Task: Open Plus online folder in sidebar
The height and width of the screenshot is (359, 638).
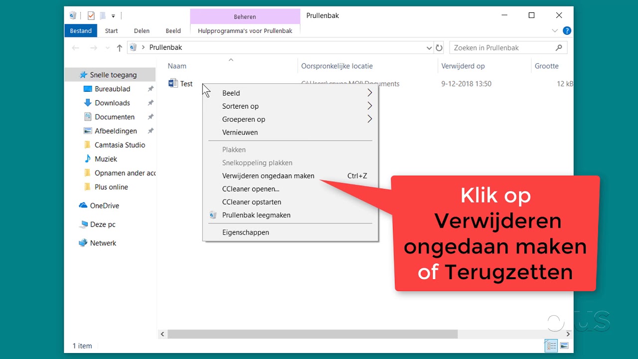Action: pyautogui.click(x=106, y=187)
